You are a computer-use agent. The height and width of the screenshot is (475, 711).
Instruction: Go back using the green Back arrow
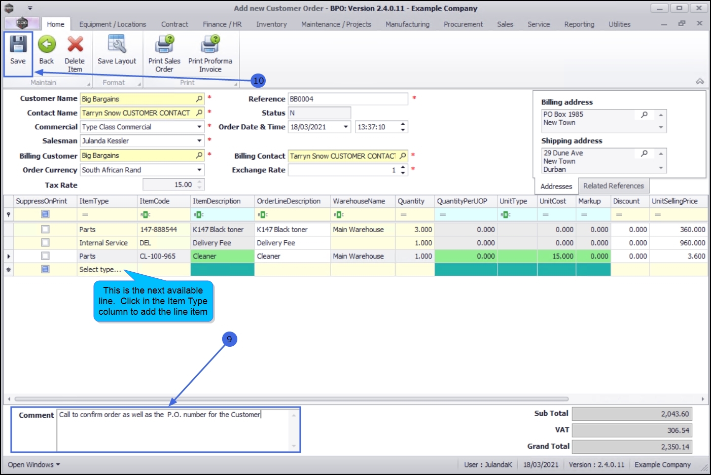pyautogui.click(x=47, y=45)
